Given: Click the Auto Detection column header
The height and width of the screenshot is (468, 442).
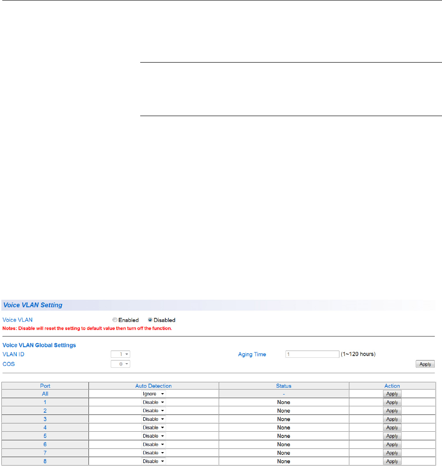Looking at the screenshot, I should click(153, 386).
